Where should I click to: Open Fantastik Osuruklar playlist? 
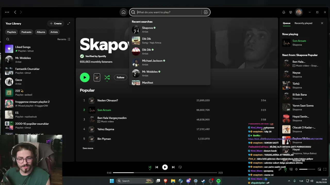click(38, 71)
